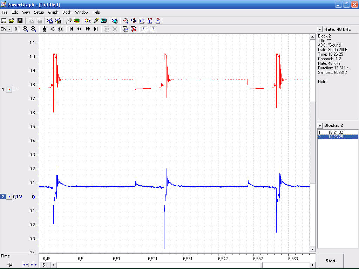Click the zoom out magnifier
The image size is (359, 269).
33,29
